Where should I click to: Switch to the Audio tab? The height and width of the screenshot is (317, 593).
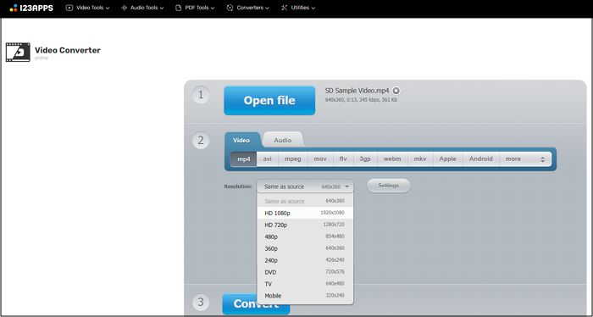pyautogui.click(x=283, y=140)
